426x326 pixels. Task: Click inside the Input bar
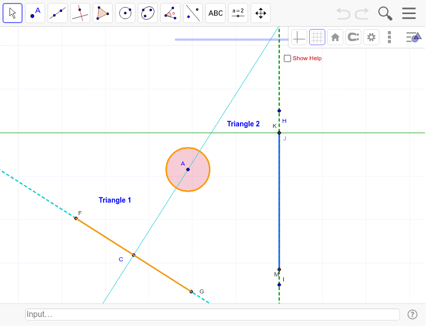click(x=212, y=314)
